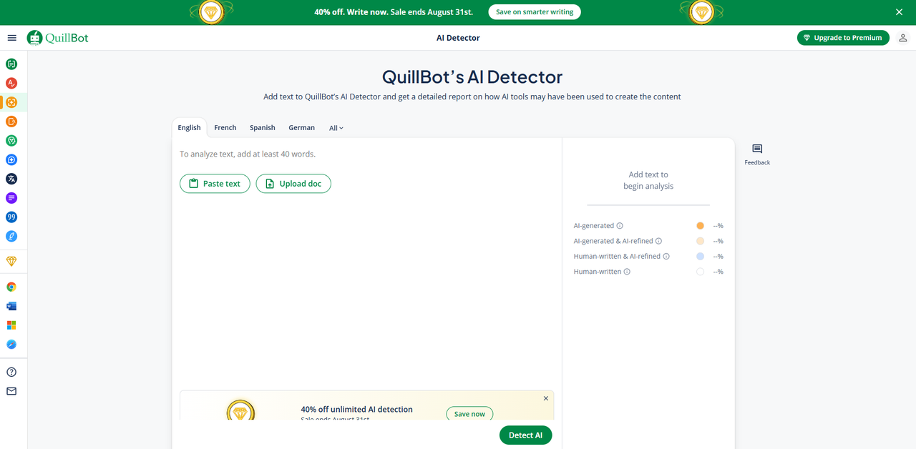Open the user account profile icon
This screenshot has width=916, height=449.
904,38
